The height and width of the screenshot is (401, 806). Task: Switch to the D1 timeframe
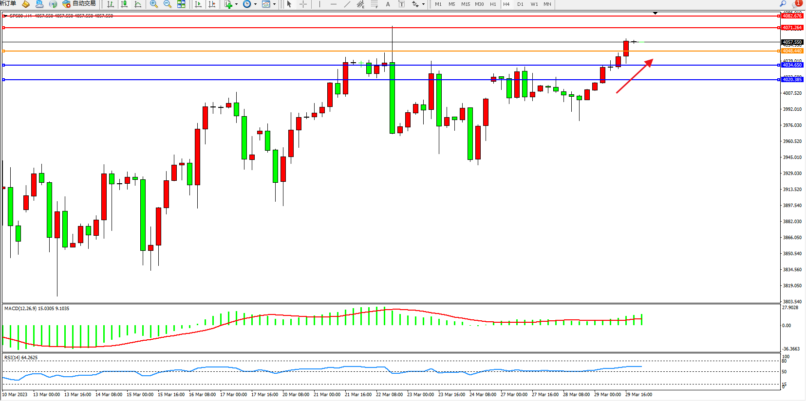520,4
